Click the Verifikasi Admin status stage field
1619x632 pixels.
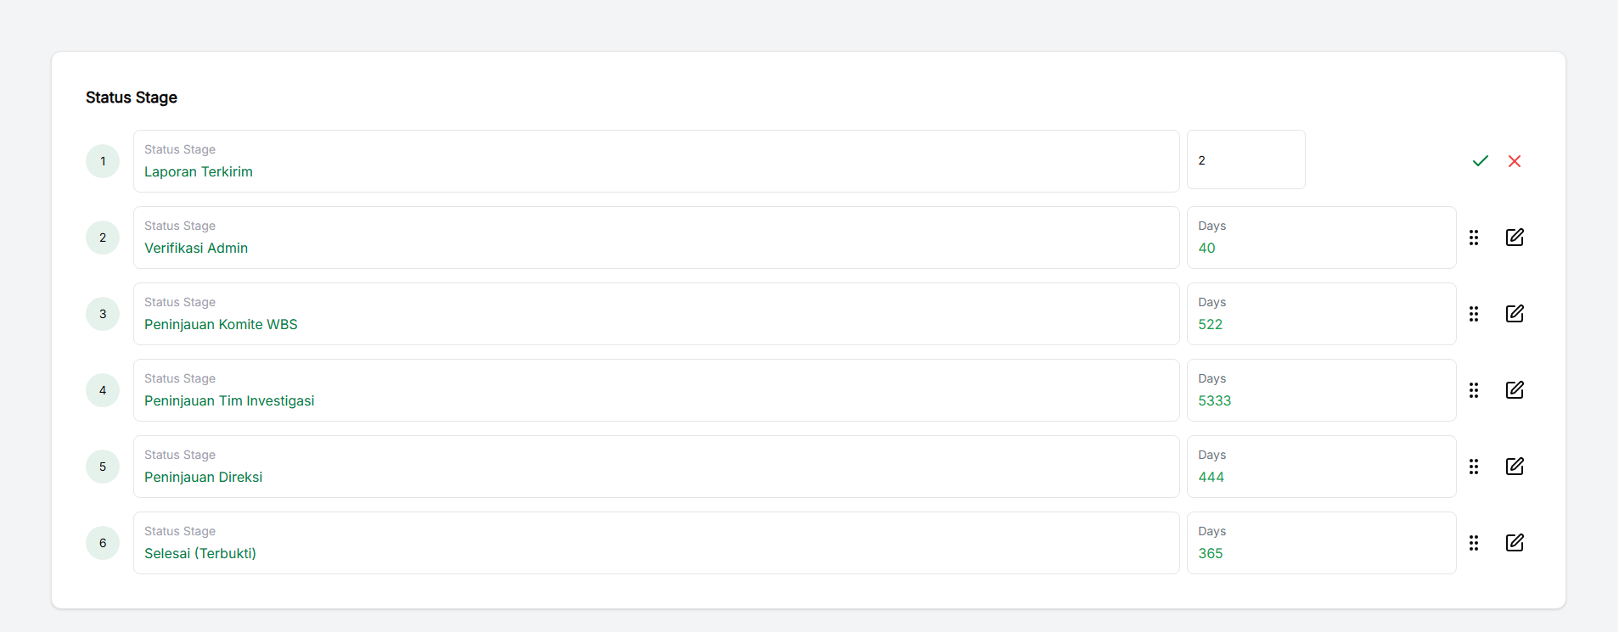pos(655,238)
